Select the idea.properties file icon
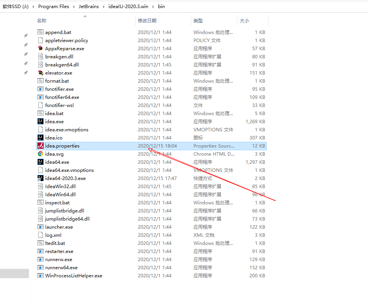368x304 pixels. click(x=41, y=146)
